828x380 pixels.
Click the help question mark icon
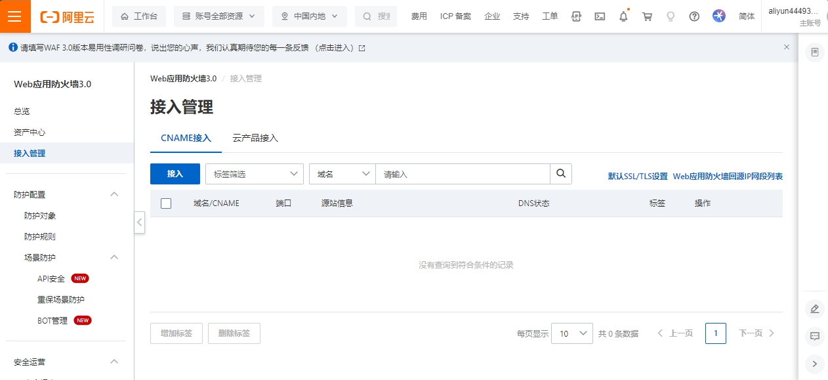click(694, 16)
